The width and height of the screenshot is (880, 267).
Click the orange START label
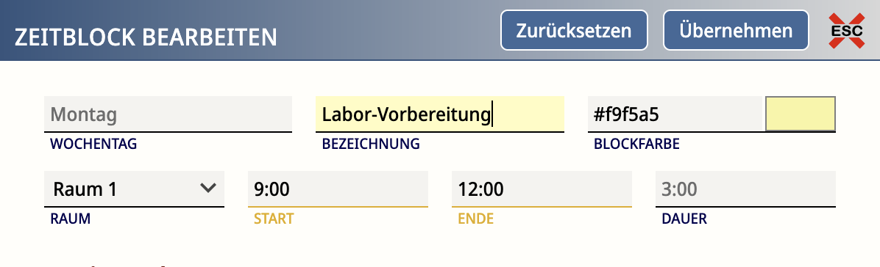(x=274, y=219)
